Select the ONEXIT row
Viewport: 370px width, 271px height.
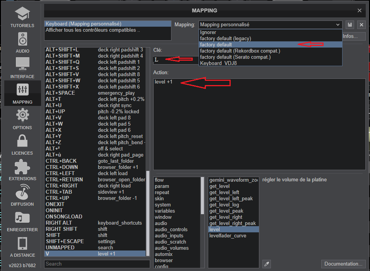point(95,204)
